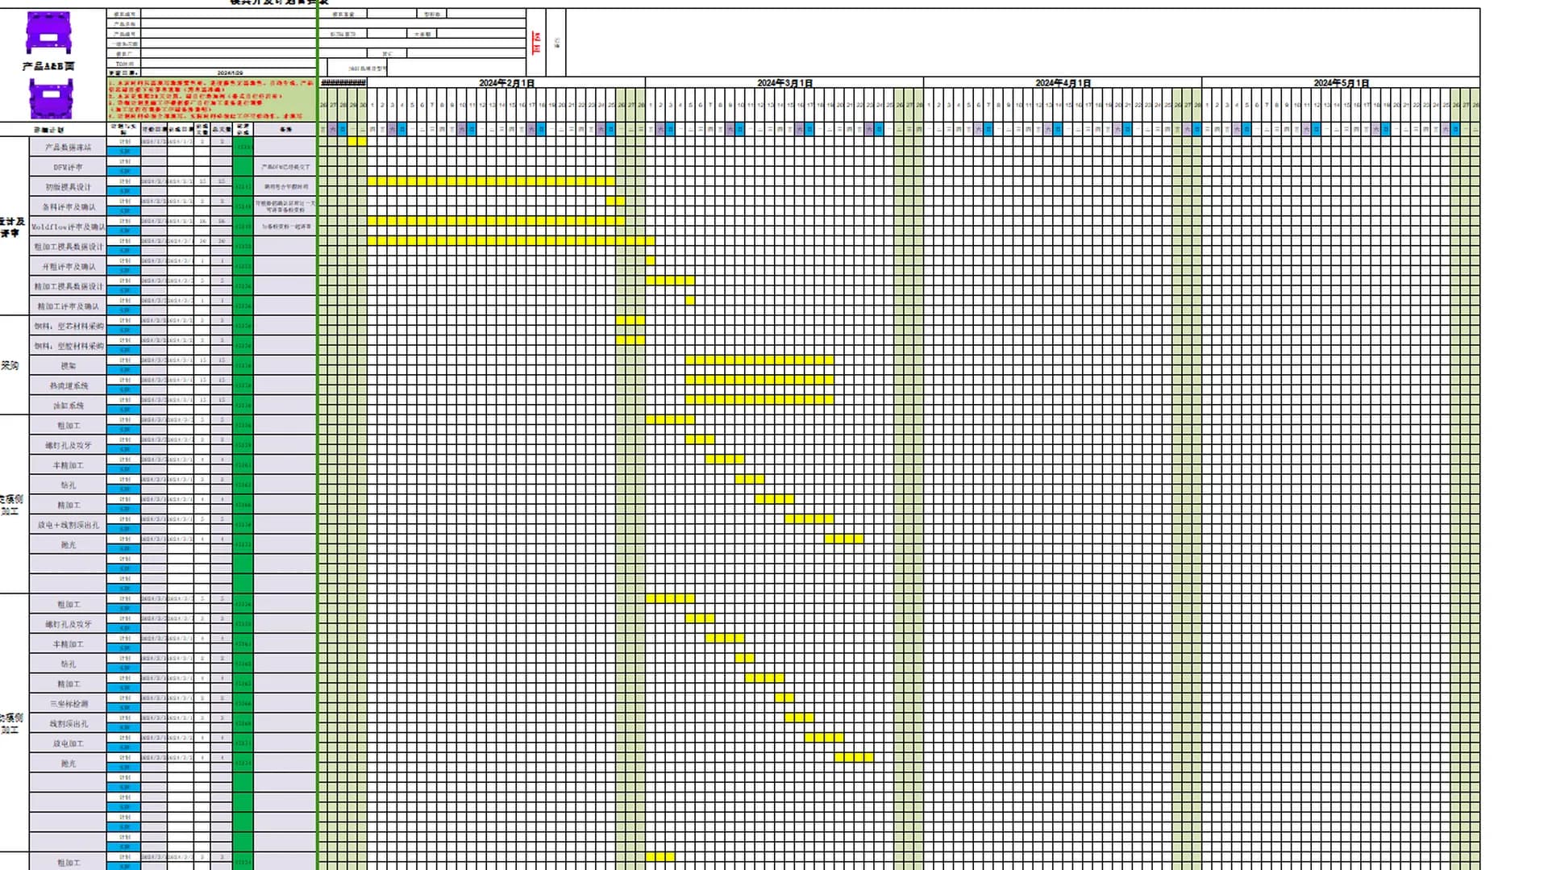This screenshot has width=1548, height=870.
Task: Select the Moldflow评审及确认 task cell
Action: 69,227
